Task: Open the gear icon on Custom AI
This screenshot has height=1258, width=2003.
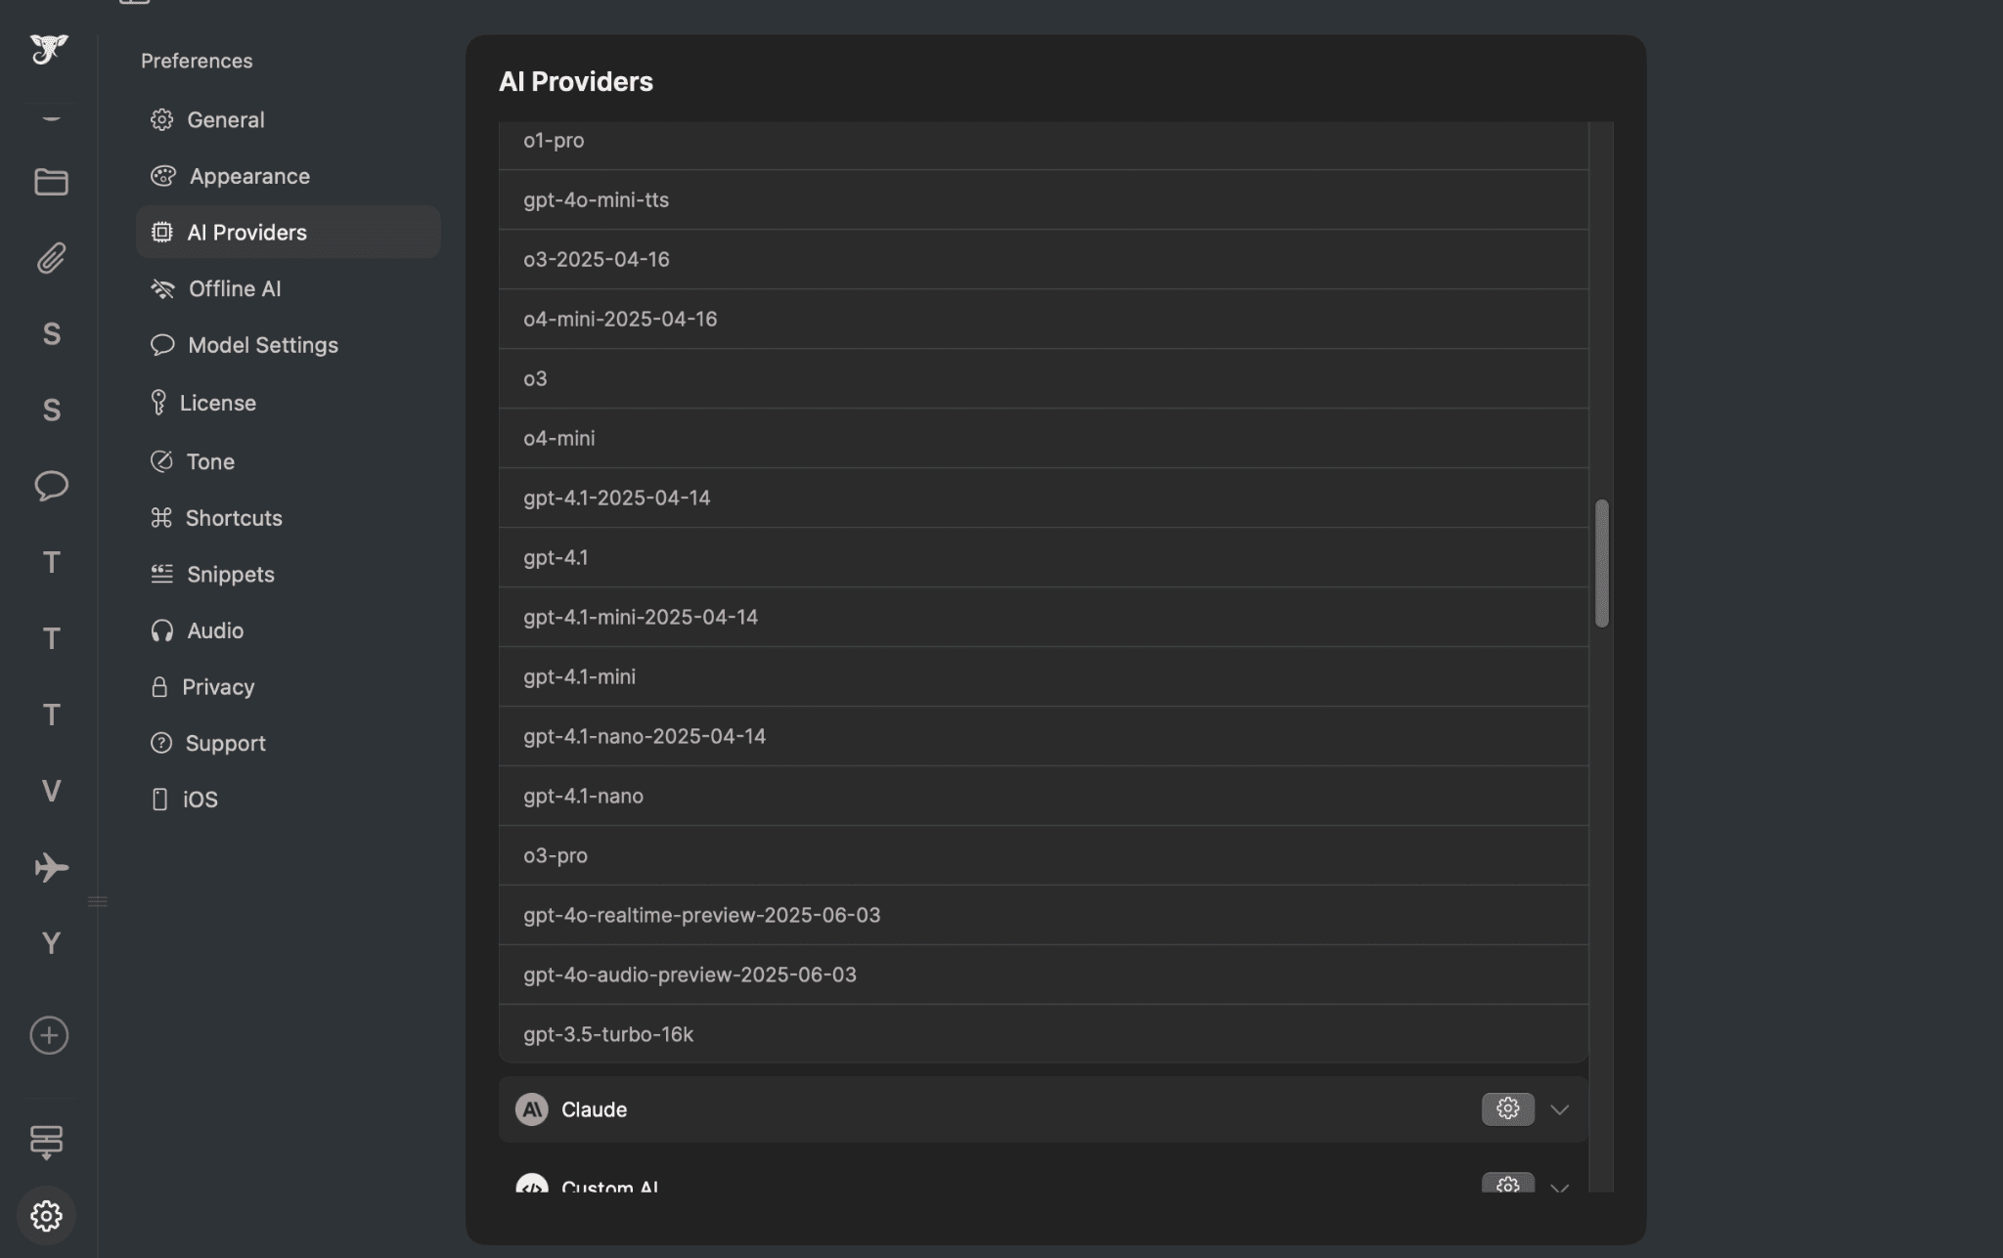Action: pos(1506,1184)
